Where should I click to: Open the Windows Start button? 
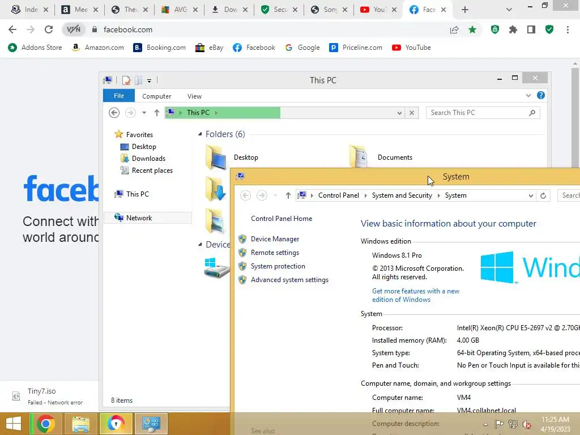click(14, 424)
